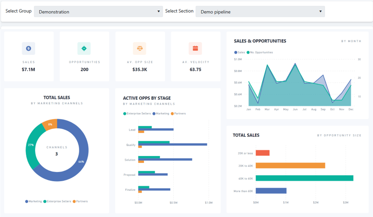Click the Opportunities target icon

point(84,48)
